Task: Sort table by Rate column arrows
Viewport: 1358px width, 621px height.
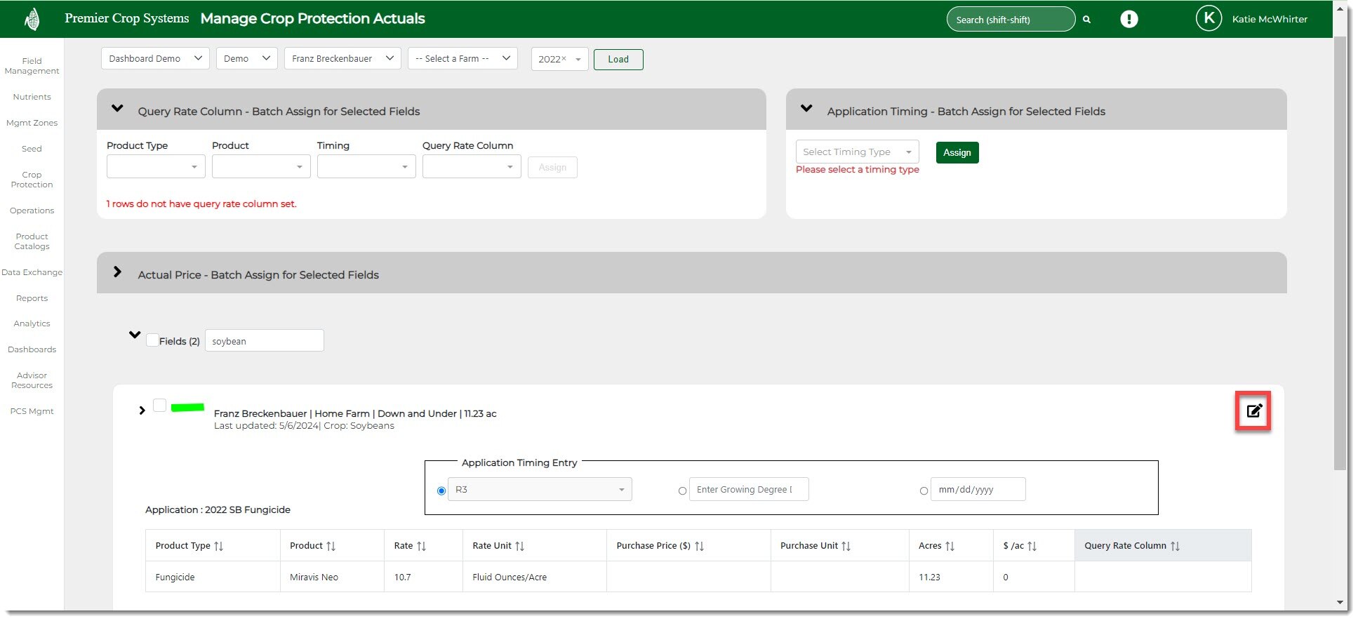Action: [x=421, y=546]
